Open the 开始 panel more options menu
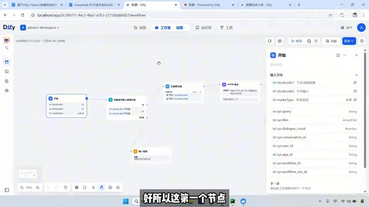Image resolution: width=369 pixels, height=207 pixels. coord(345,55)
